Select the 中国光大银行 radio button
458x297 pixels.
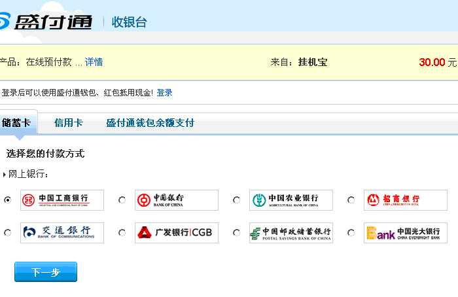point(351,233)
